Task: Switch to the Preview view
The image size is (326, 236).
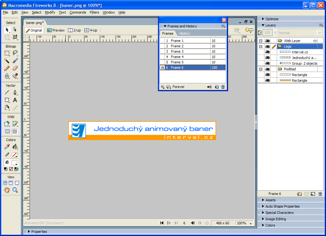Action: click(56, 30)
